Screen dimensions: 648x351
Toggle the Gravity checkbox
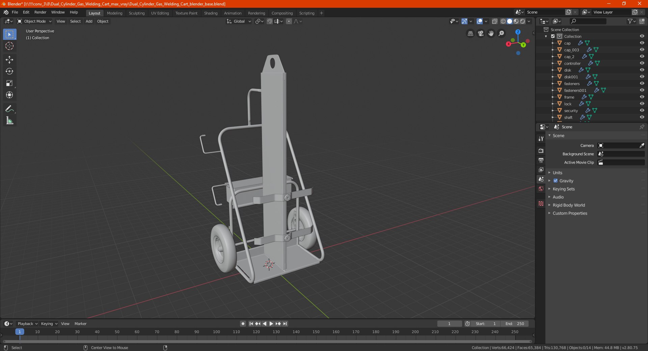[556, 181]
